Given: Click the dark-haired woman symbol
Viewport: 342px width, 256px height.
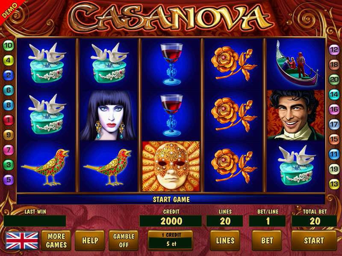Looking at the screenshot, I should point(109,115).
